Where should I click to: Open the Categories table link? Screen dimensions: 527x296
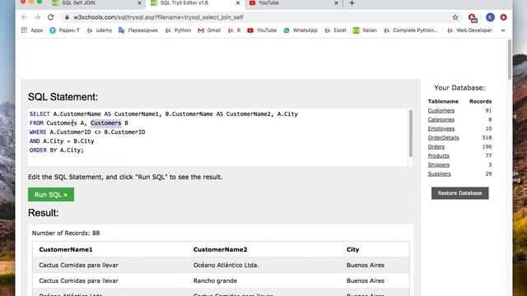pos(441,119)
